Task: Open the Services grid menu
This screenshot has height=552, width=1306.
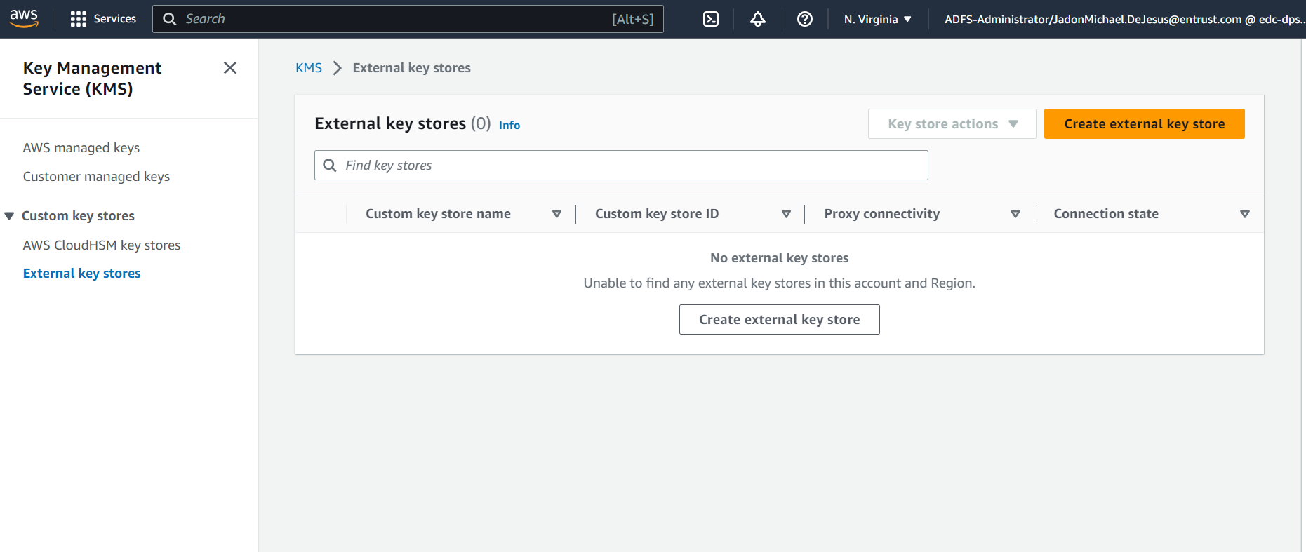Action: point(79,19)
